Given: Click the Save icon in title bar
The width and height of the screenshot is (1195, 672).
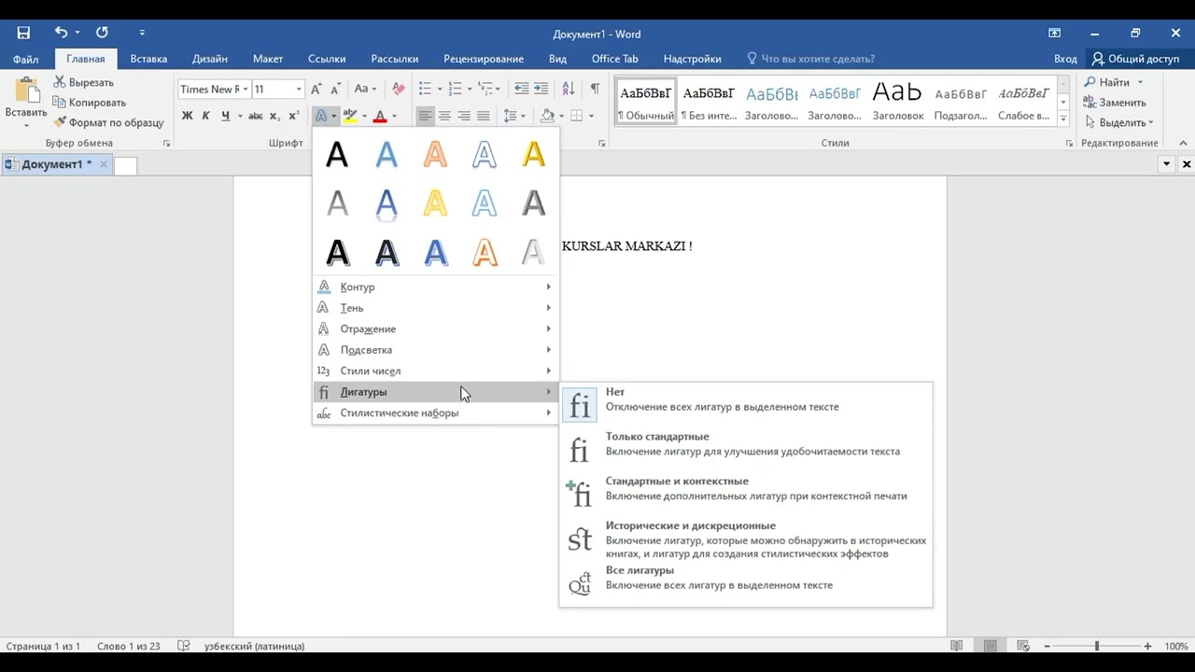Looking at the screenshot, I should 23,33.
